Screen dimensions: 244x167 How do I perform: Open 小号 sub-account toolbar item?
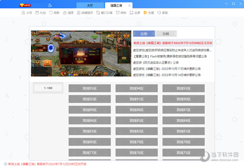click(26, 13)
